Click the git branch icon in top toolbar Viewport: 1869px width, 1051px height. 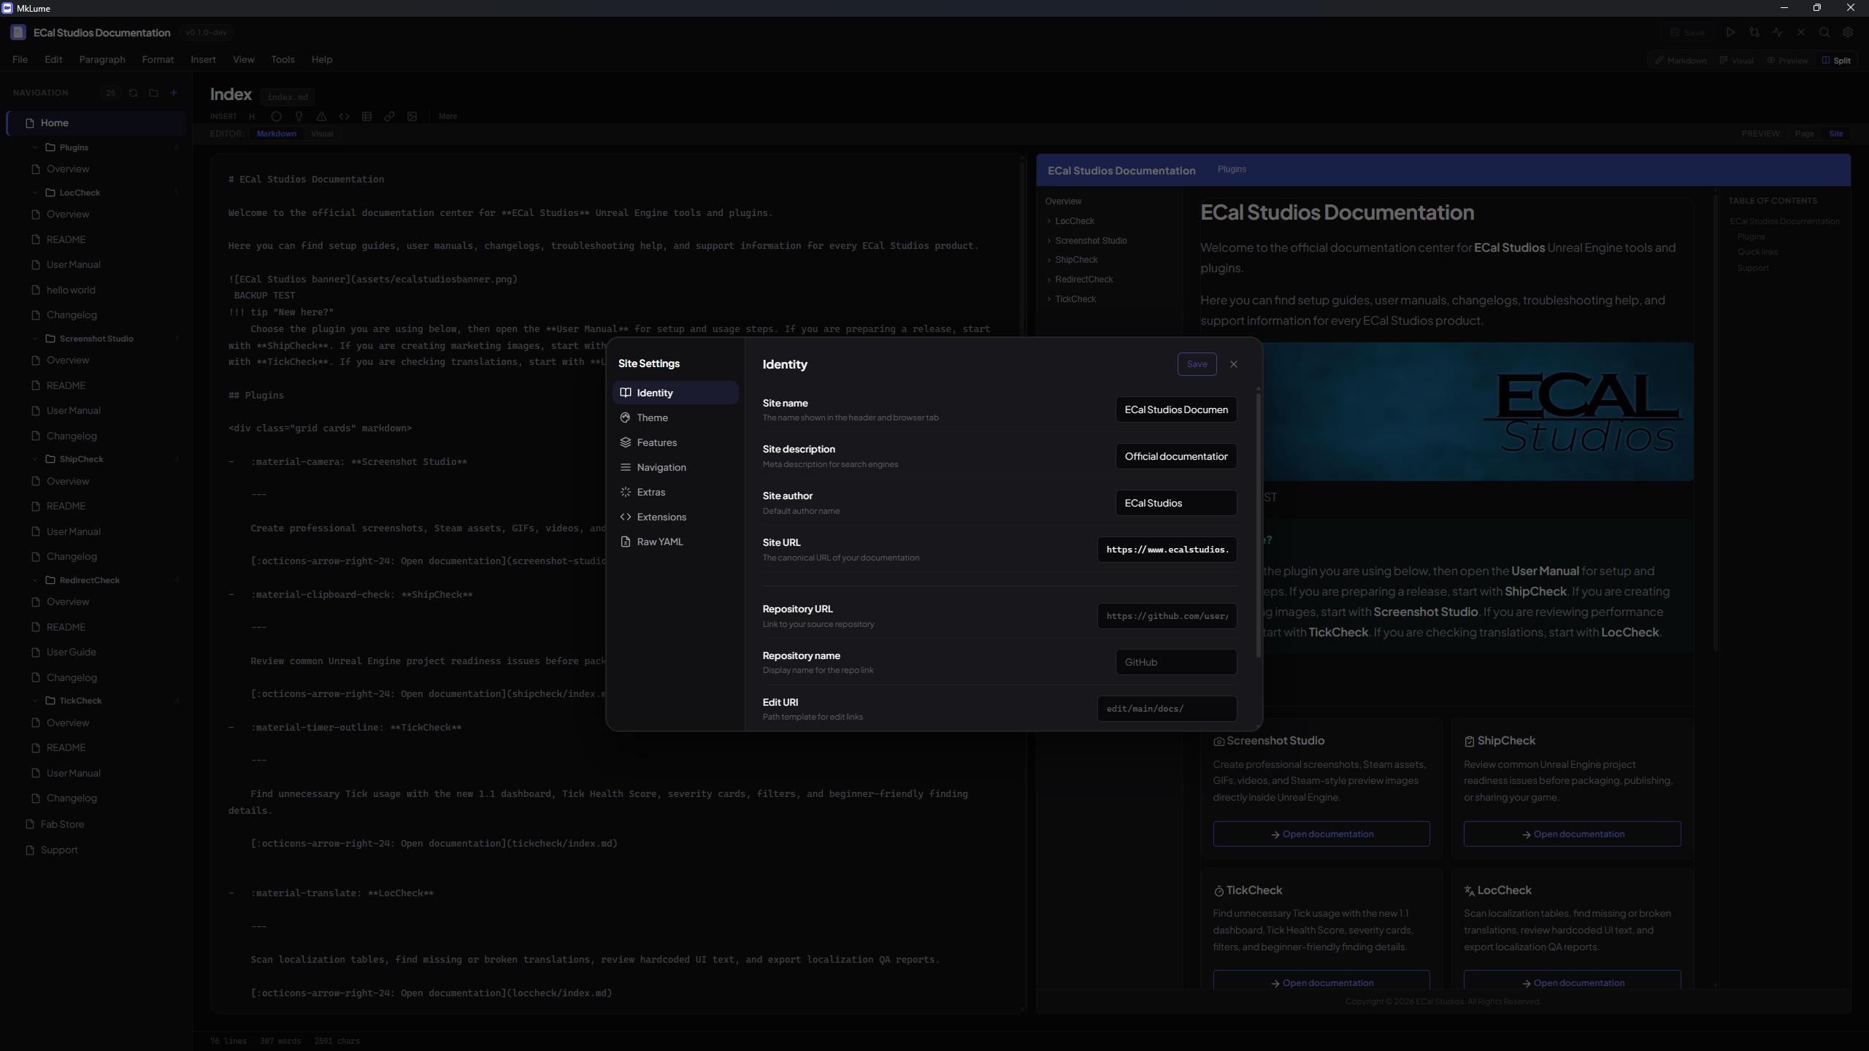point(1754,32)
